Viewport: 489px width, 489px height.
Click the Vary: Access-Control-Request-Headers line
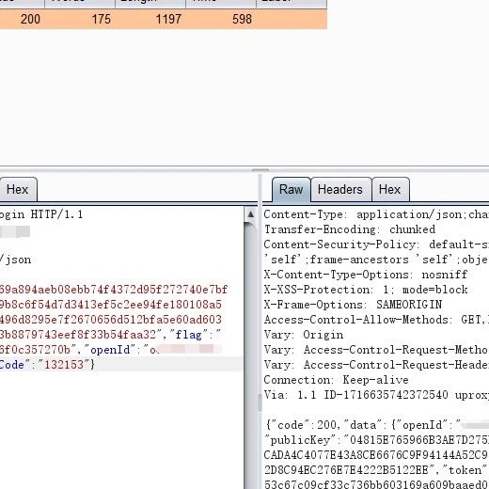(x=376, y=365)
